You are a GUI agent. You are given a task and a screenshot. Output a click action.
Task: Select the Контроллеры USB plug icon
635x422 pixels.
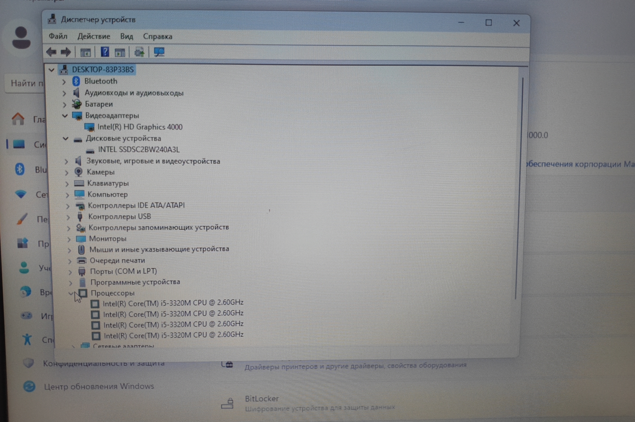coord(80,216)
